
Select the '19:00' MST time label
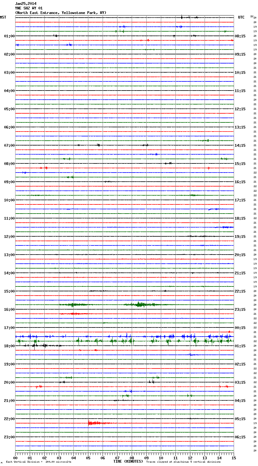pyautogui.click(x=9, y=364)
